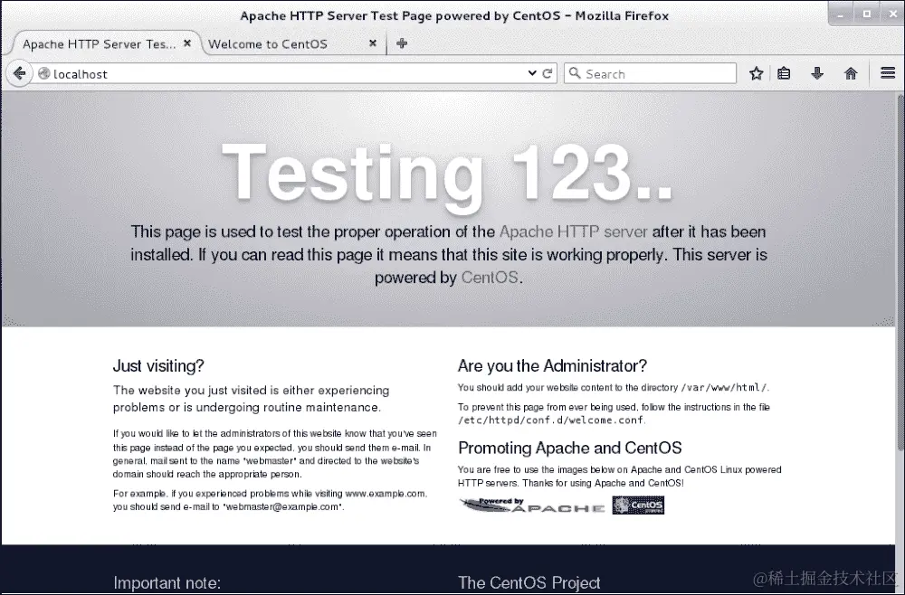Viewport: 905px width, 595px height.
Task: Bookmark this page with the star icon
Action: 756,73
